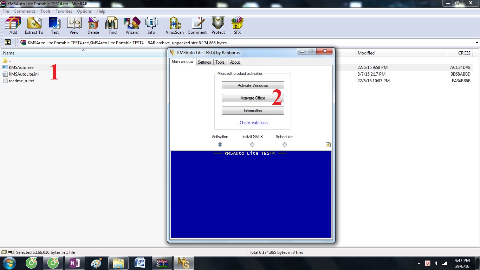Select the Install GVLK radio button
This screenshot has width=480, height=270.
(252, 144)
